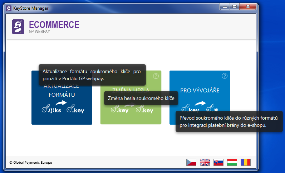Minimize the KeyStore Manager window
The width and height of the screenshot is (285, 173).
(x=225, y=7)
